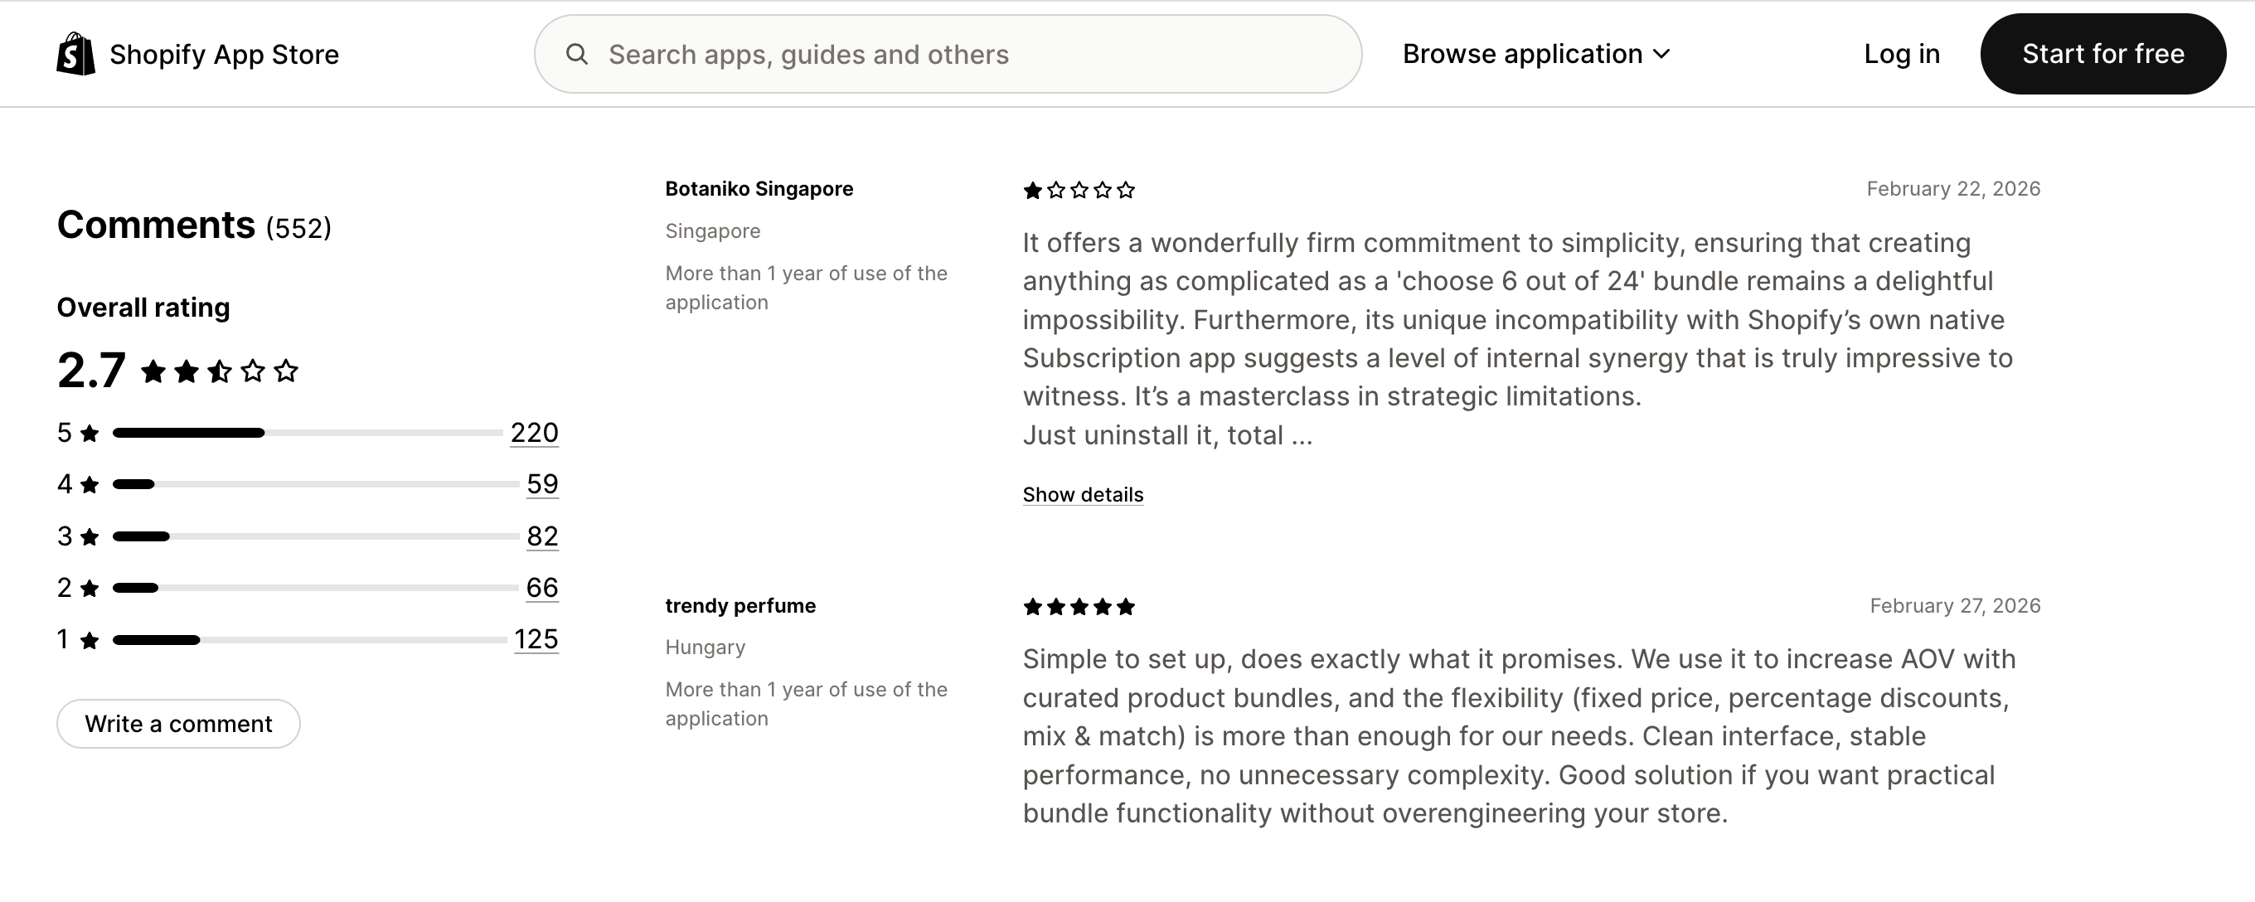Click the magnifying glass search icon

tap(578, 53)
